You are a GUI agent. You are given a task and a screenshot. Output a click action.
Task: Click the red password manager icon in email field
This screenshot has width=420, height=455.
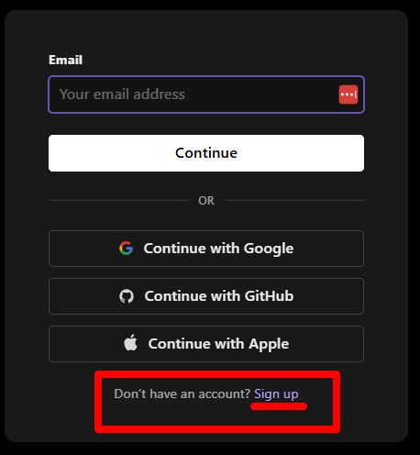tap(348, 94)
